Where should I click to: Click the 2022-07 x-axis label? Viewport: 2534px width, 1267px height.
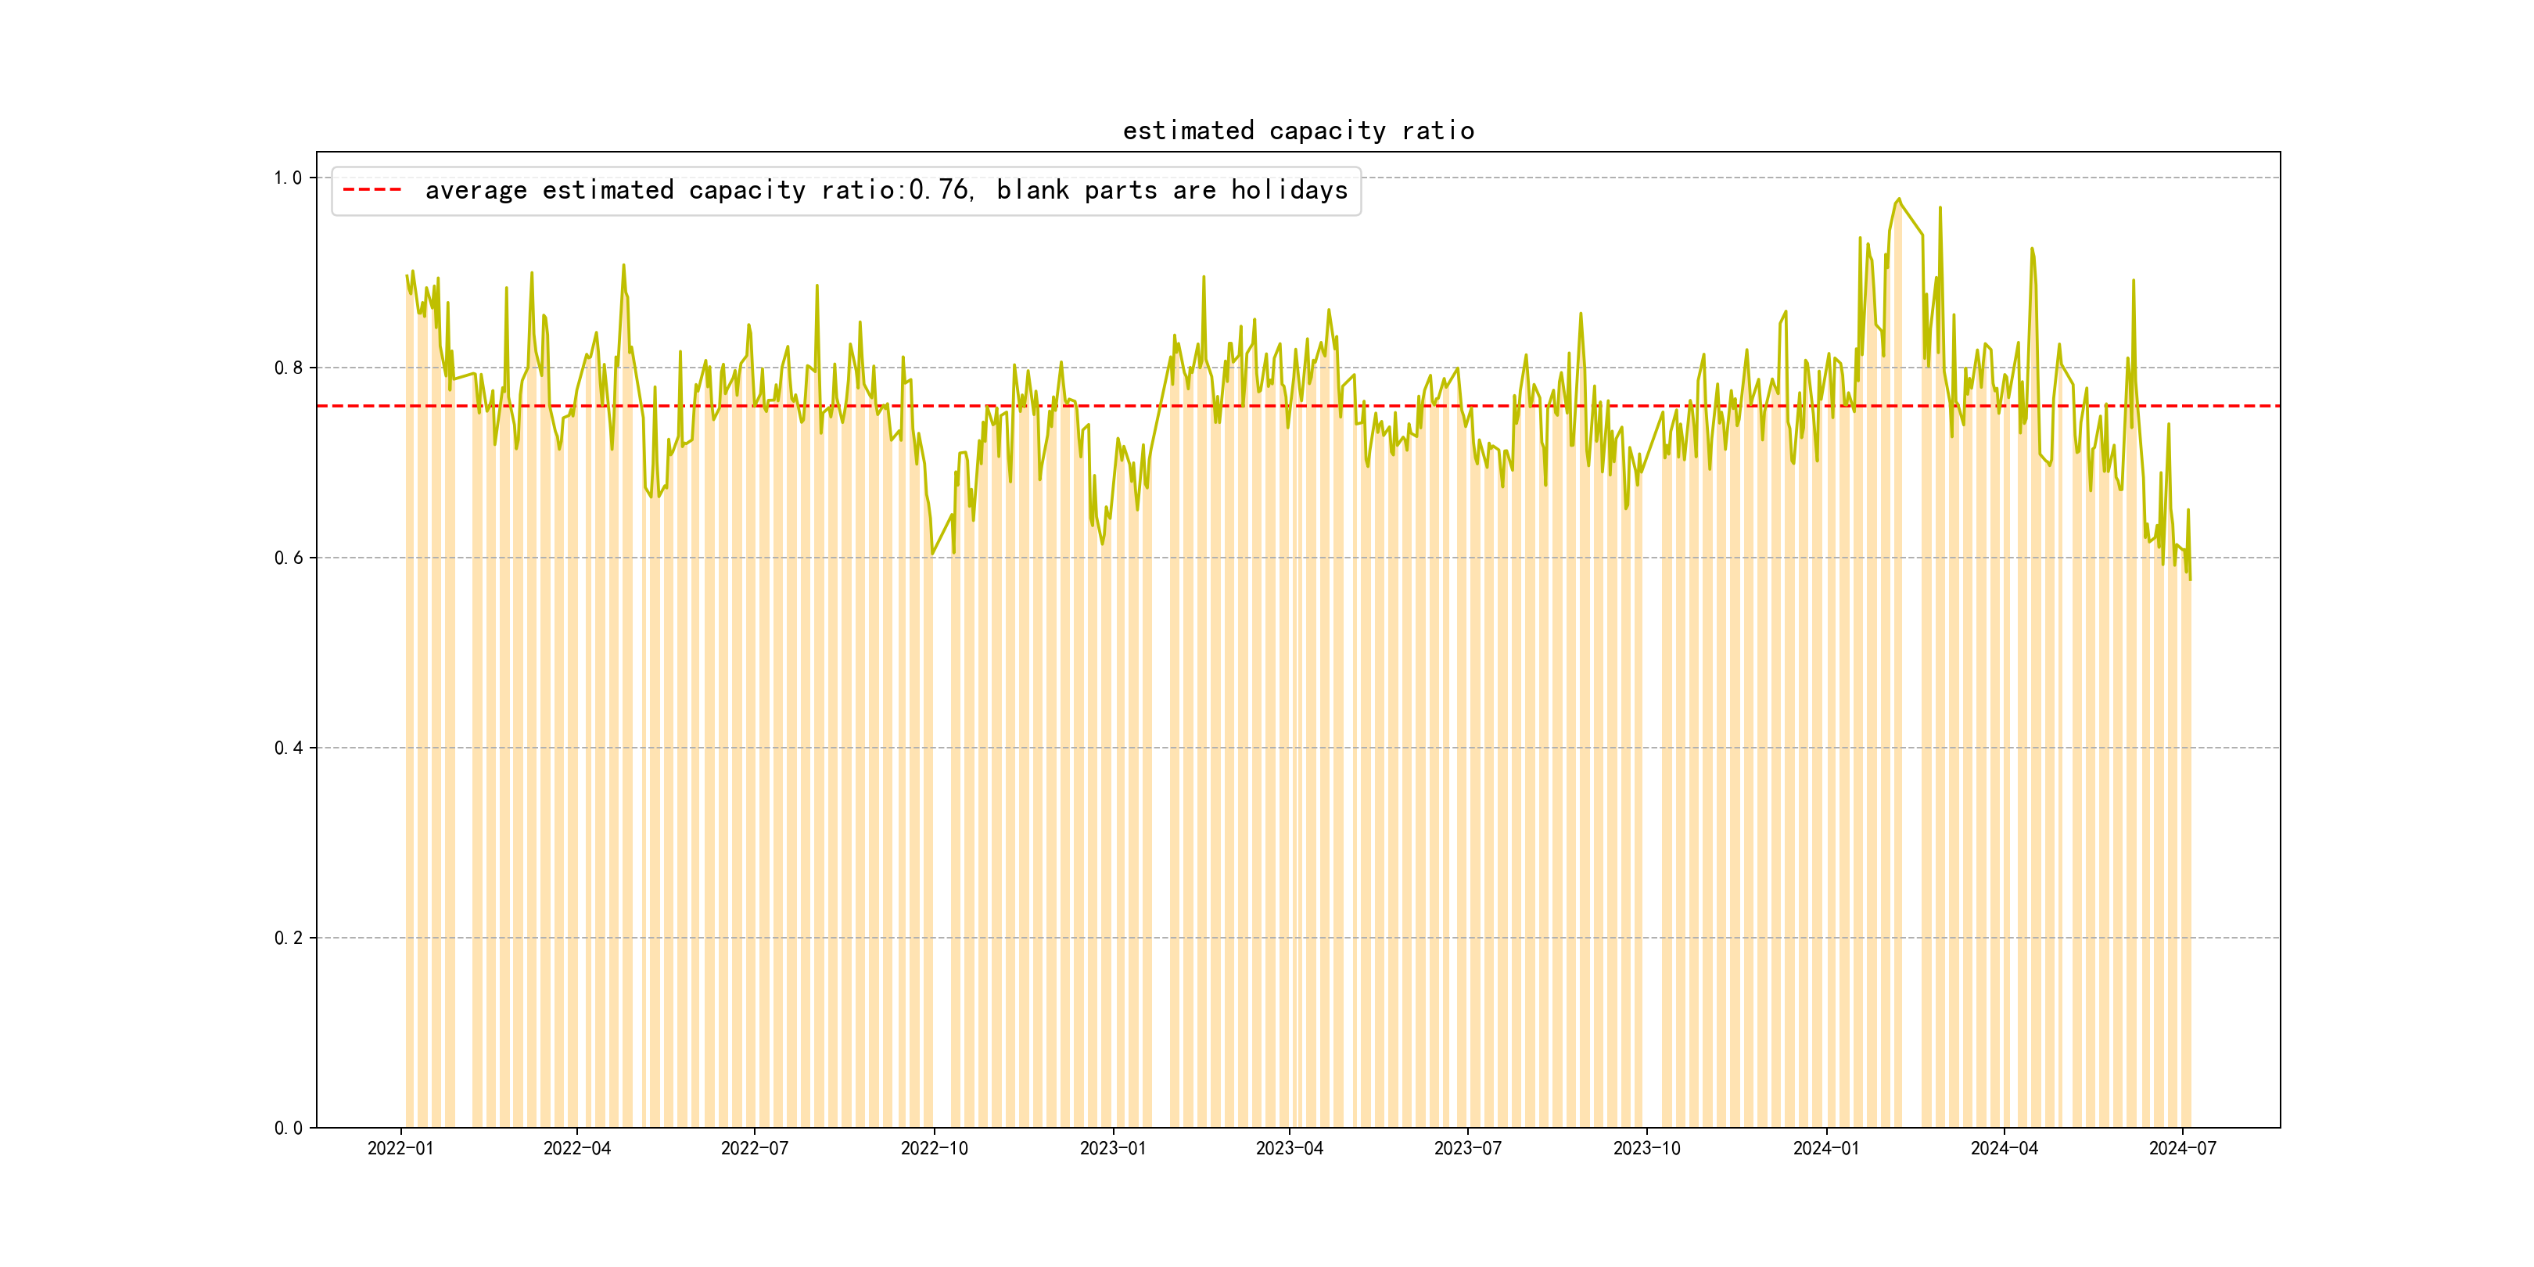click(x=755, y=1148)
